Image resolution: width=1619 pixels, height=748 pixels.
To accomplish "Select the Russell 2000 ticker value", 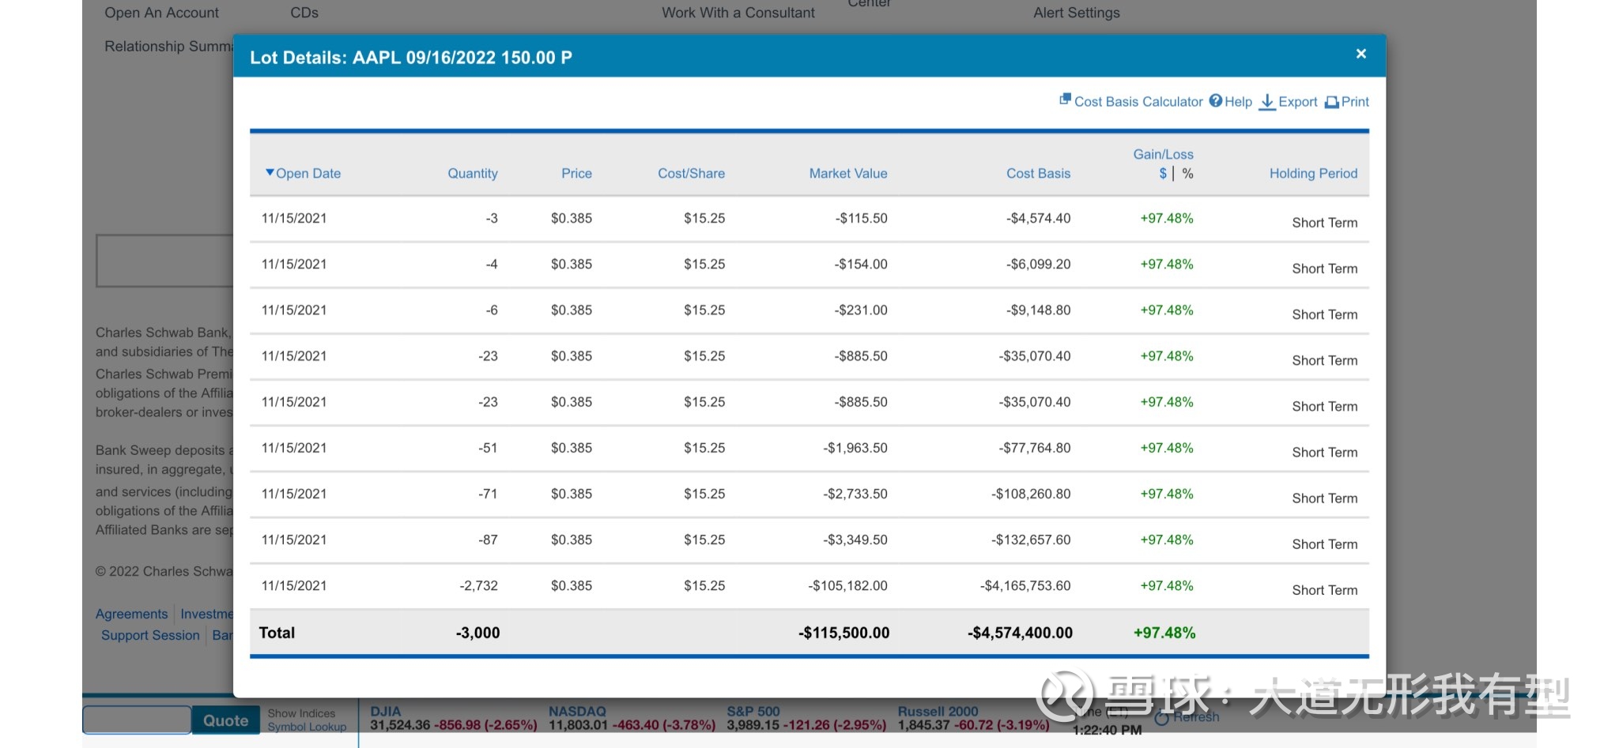I will 924,725.
